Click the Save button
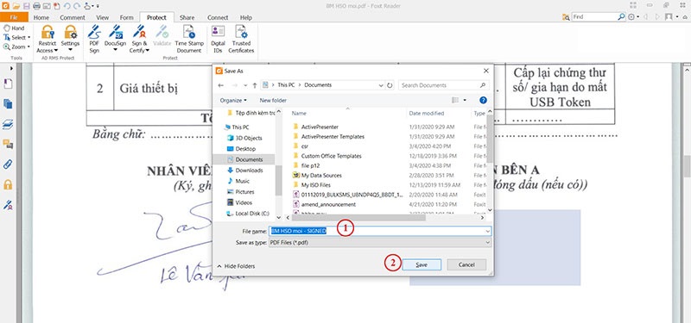The width and height of the screenshot is (691, 323). [422, 264]
